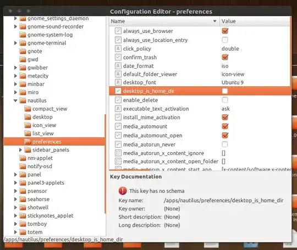
Task: Expand the gnome_settings_daemon tree node
Action: 15,18
